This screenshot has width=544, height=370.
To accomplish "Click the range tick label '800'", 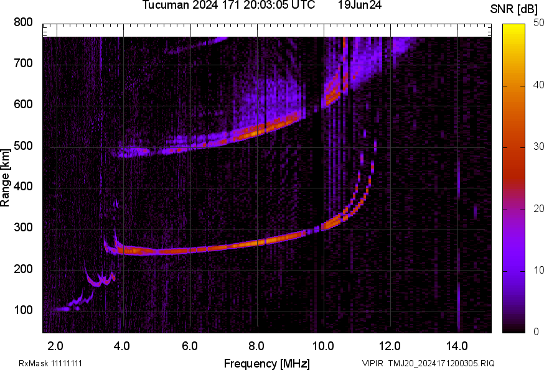I will (23, 22).
